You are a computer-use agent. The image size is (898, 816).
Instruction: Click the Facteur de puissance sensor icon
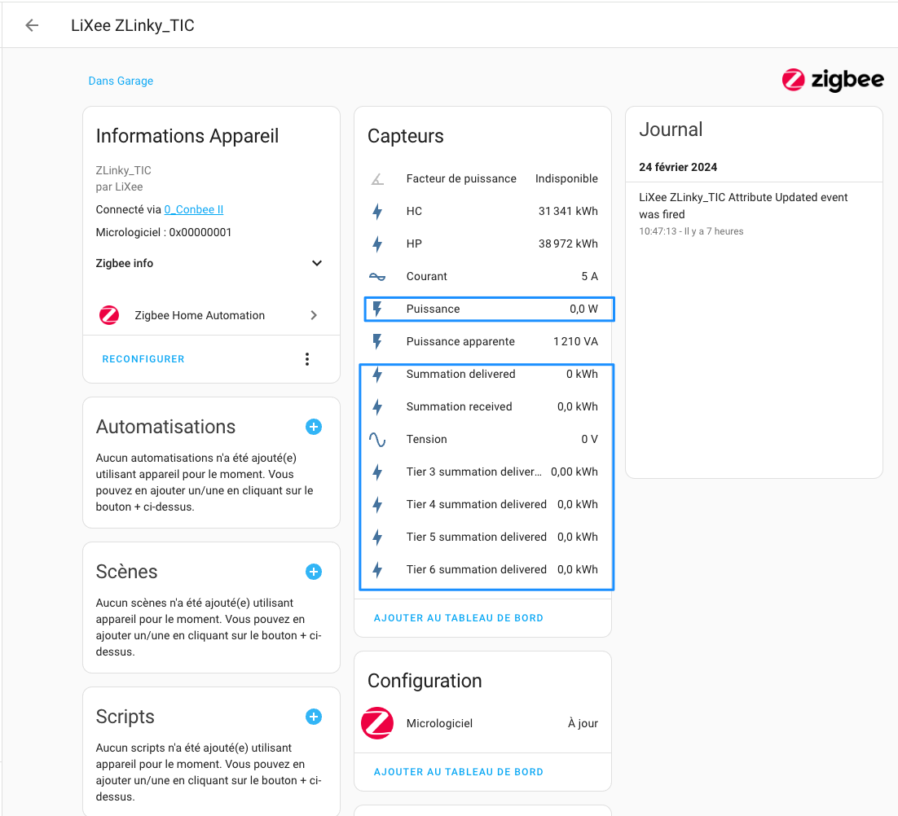377,179
